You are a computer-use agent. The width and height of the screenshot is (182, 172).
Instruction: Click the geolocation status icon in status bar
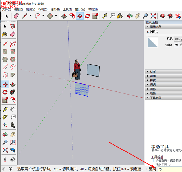click(x=4, y=169)
